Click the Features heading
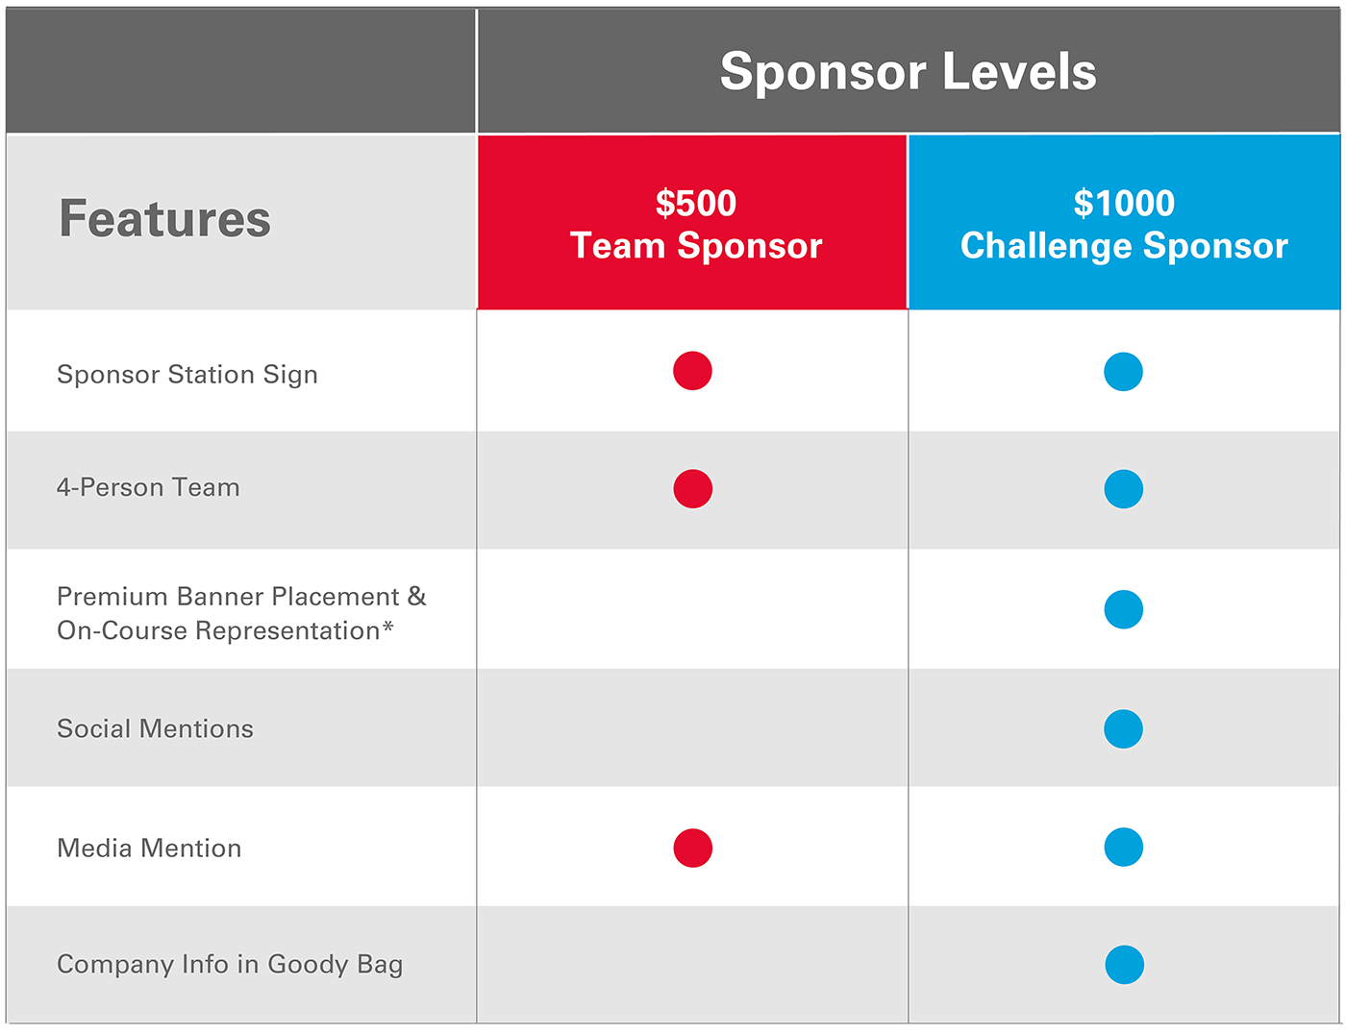1346x1034 pixels. [x=165, y=218]
